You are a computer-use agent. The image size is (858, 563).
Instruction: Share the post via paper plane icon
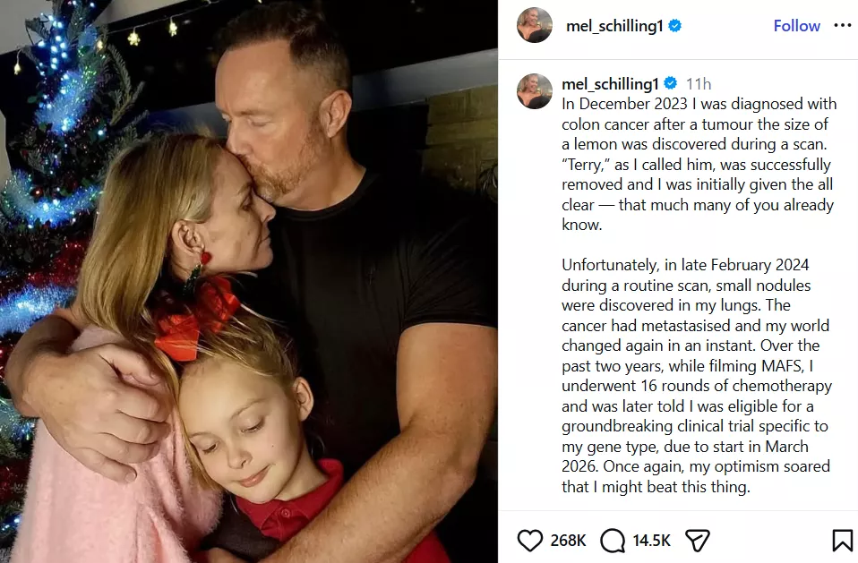(x=697, y=541)
